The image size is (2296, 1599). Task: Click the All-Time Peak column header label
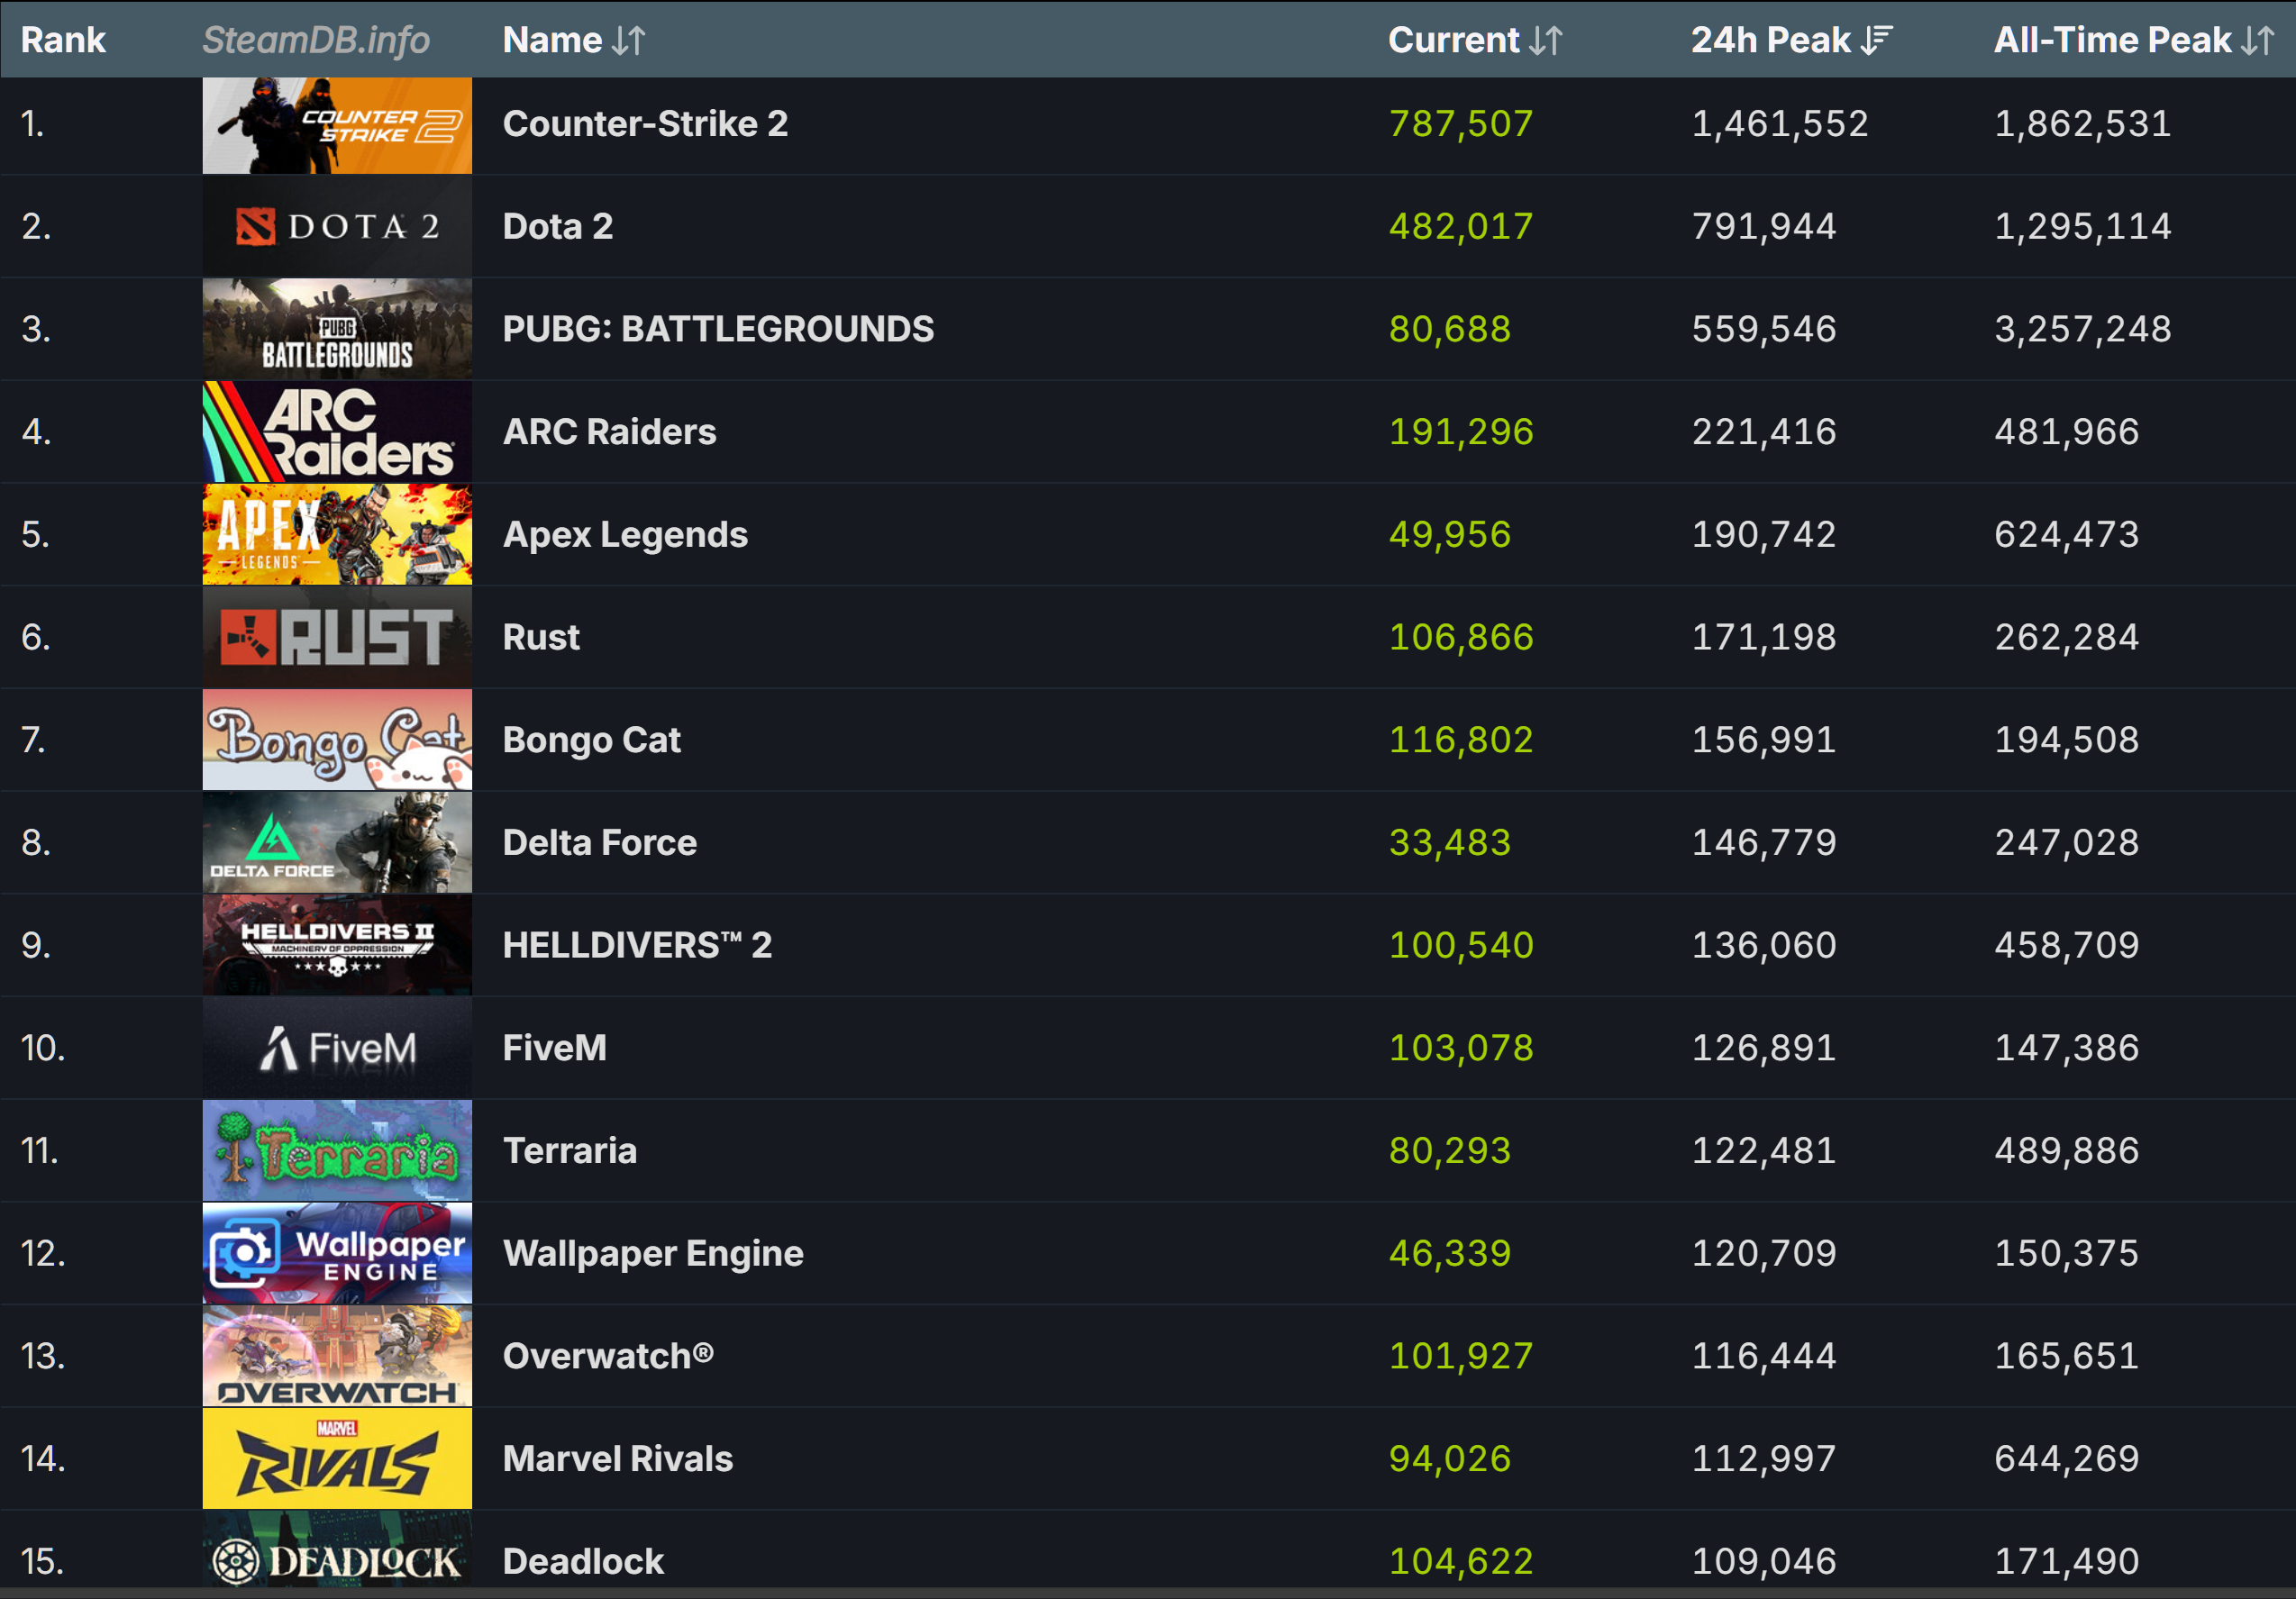(2112, 41)
